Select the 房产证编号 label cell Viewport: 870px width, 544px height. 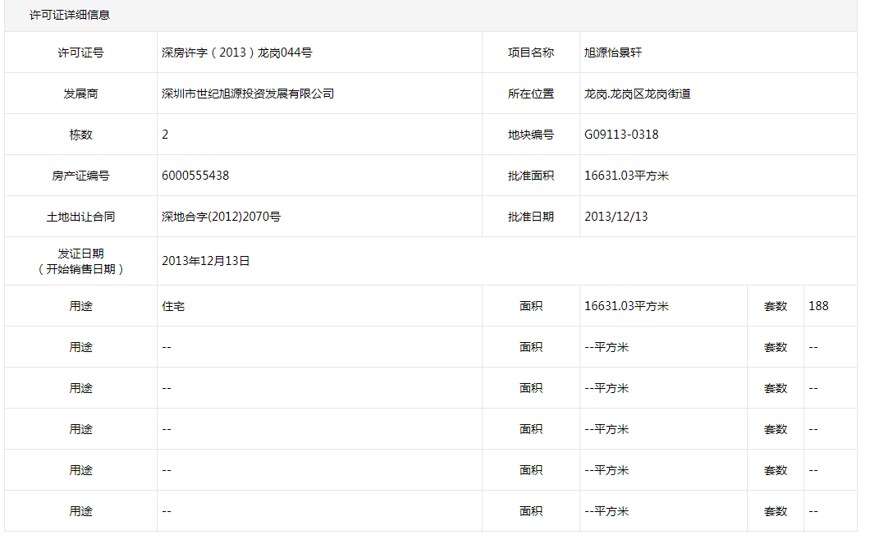click(x=81, y=176)
